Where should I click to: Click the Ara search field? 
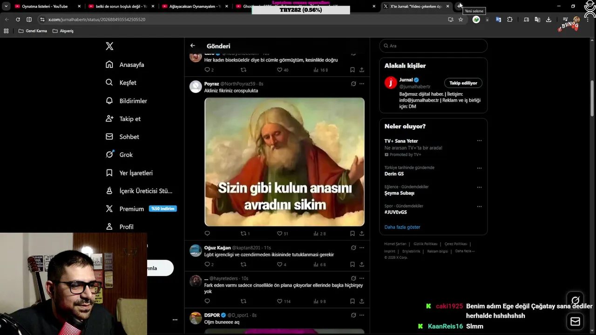[433, 46]
